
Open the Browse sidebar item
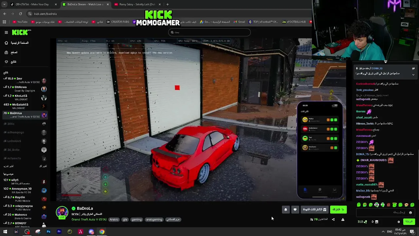pos(11,52)
